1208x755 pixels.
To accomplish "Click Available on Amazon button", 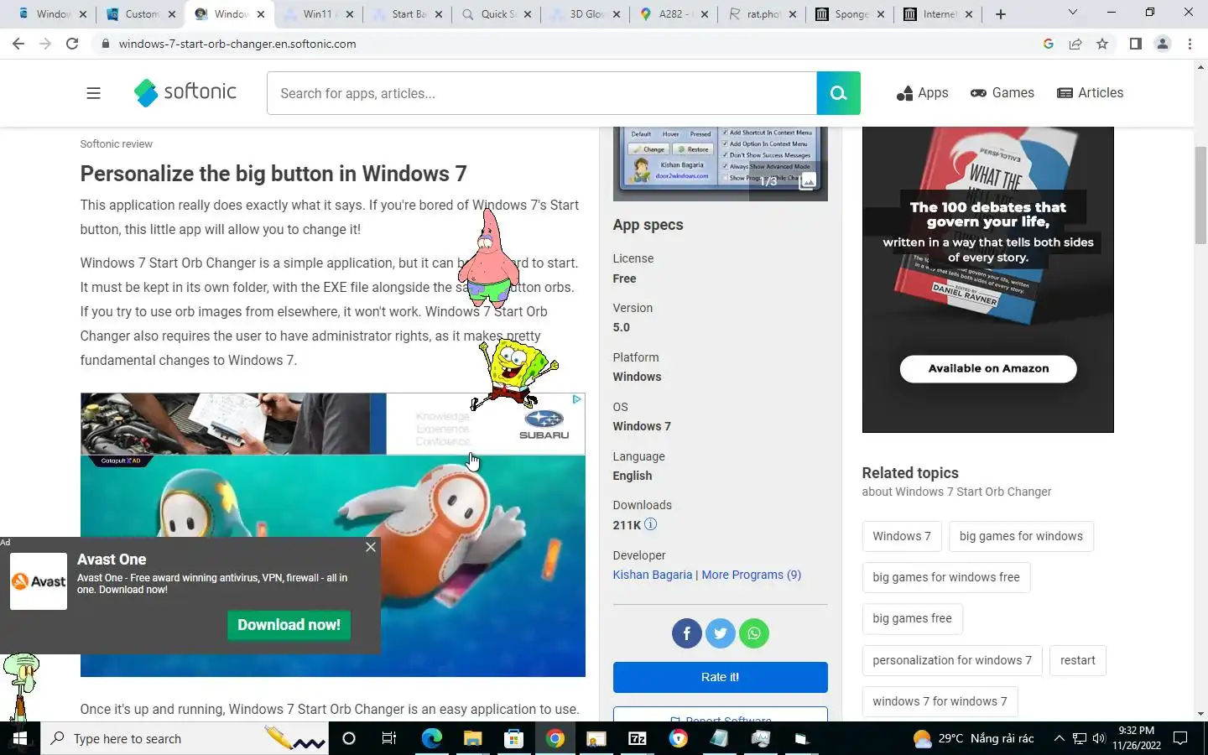I will [988, 368].
